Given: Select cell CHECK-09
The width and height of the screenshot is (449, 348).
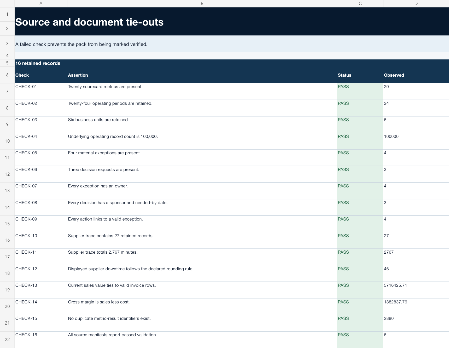Looking at the screenshot, I should [x=41, y=224].
